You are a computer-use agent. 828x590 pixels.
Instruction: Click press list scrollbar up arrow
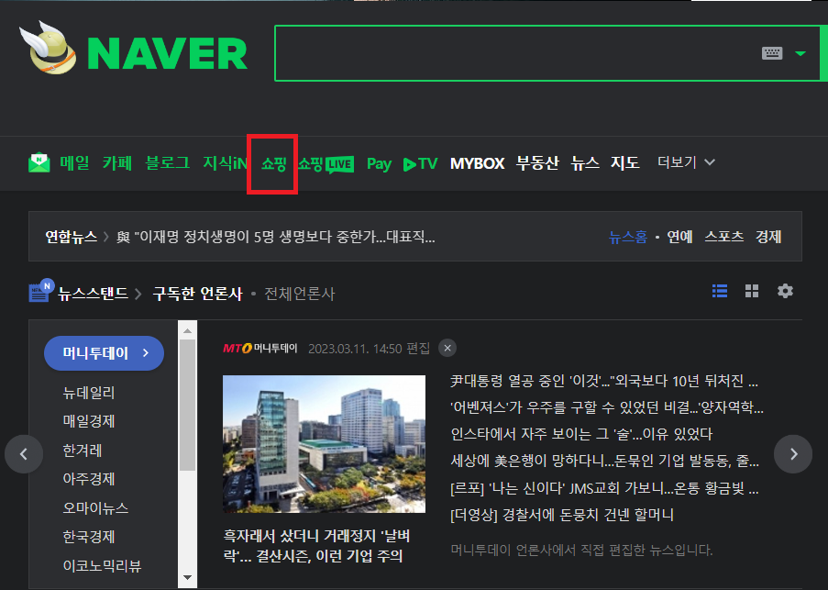point(187,330)
